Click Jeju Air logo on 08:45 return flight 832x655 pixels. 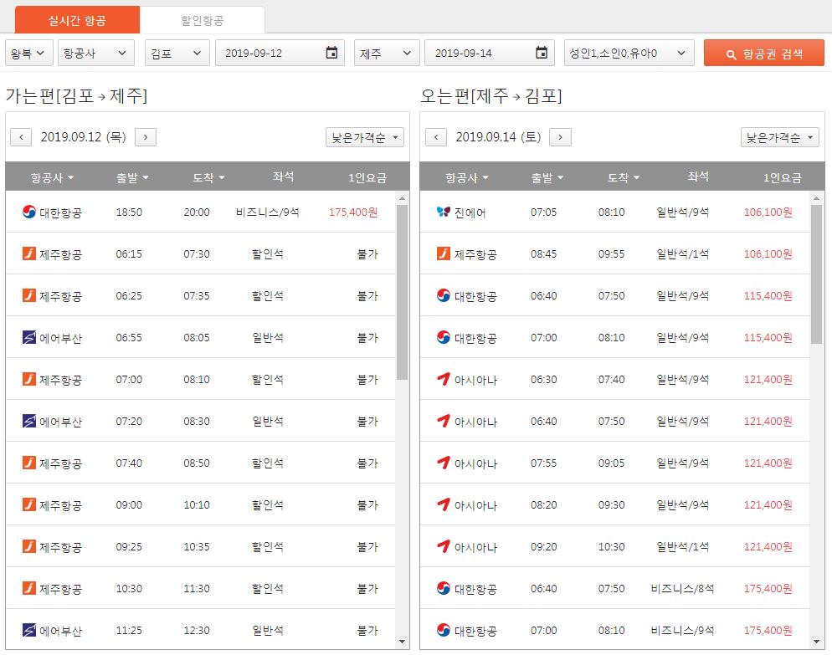click(x=444, y=253)
